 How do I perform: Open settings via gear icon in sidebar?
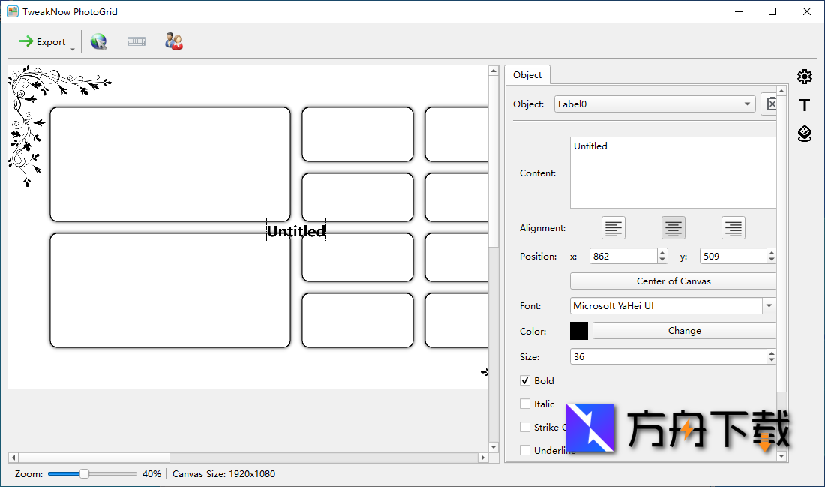(805, 77)
